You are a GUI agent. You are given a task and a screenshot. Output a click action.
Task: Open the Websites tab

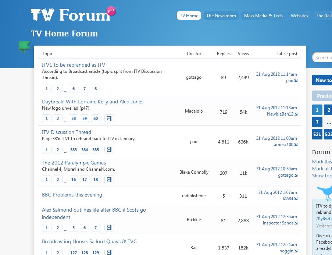(299, 16)
